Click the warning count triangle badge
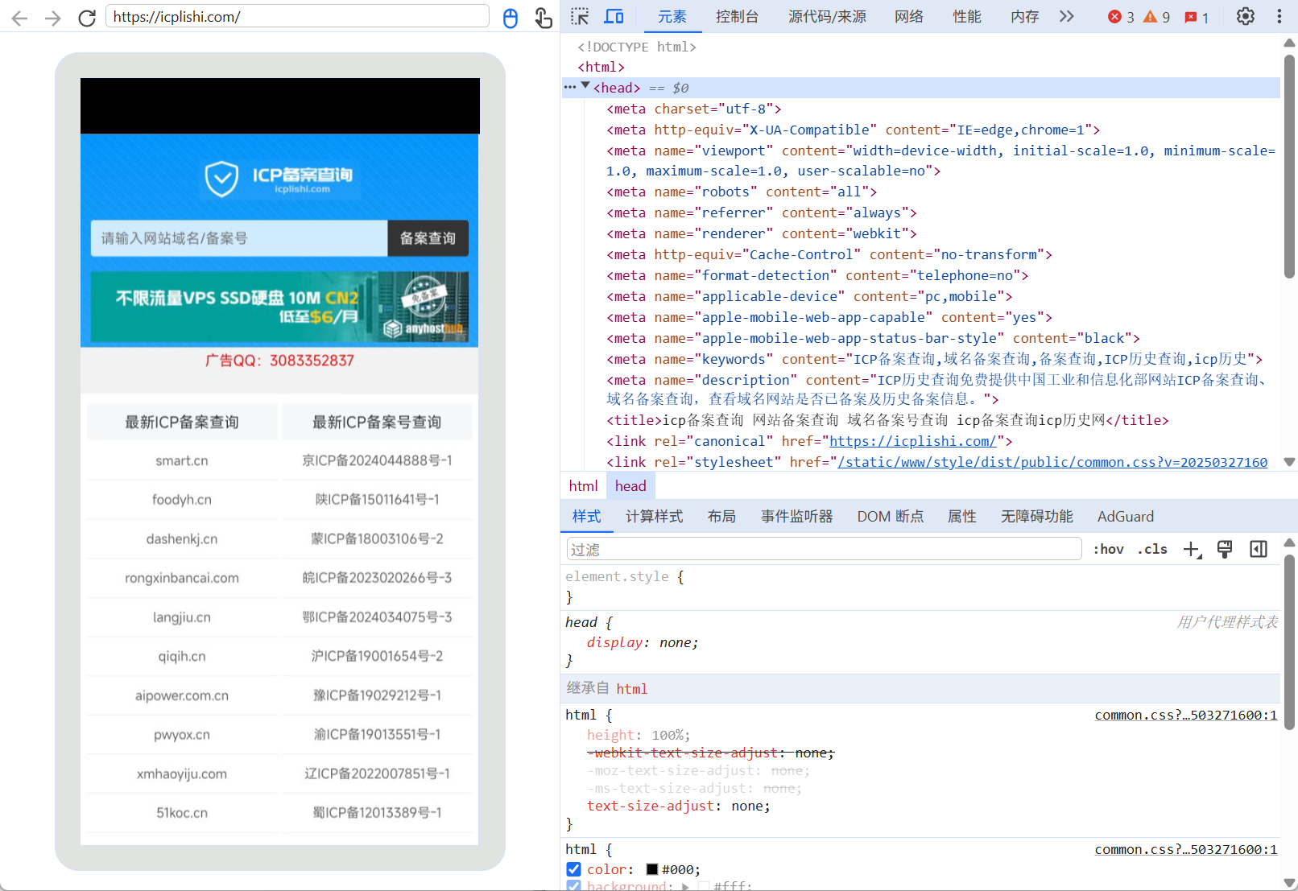Viewport: 1298px width, 891px height. tap(1156, 17)
